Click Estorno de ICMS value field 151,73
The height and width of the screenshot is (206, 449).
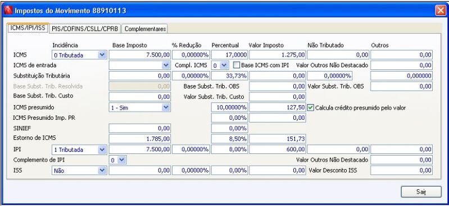coord(278,139)
